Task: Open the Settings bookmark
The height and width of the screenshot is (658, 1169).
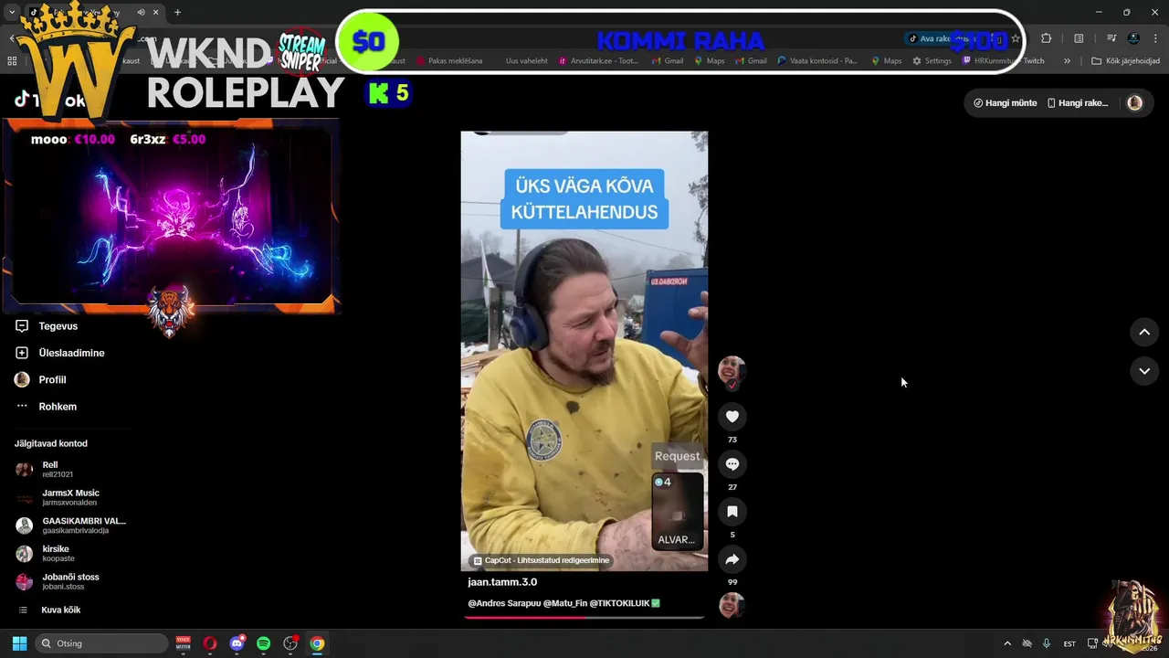Action: click(932, 61)
